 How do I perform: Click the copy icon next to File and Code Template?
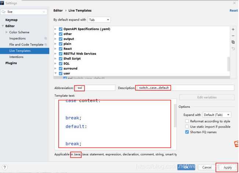point(46,45)
